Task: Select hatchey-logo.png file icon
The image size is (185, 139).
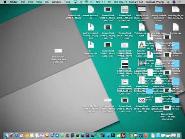Action: pos(141,45)
